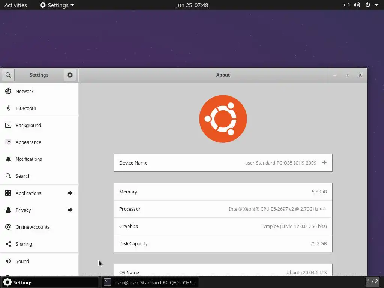Click the Device Name rename arrow
384x288 pixels.
[x=324, y=163]
